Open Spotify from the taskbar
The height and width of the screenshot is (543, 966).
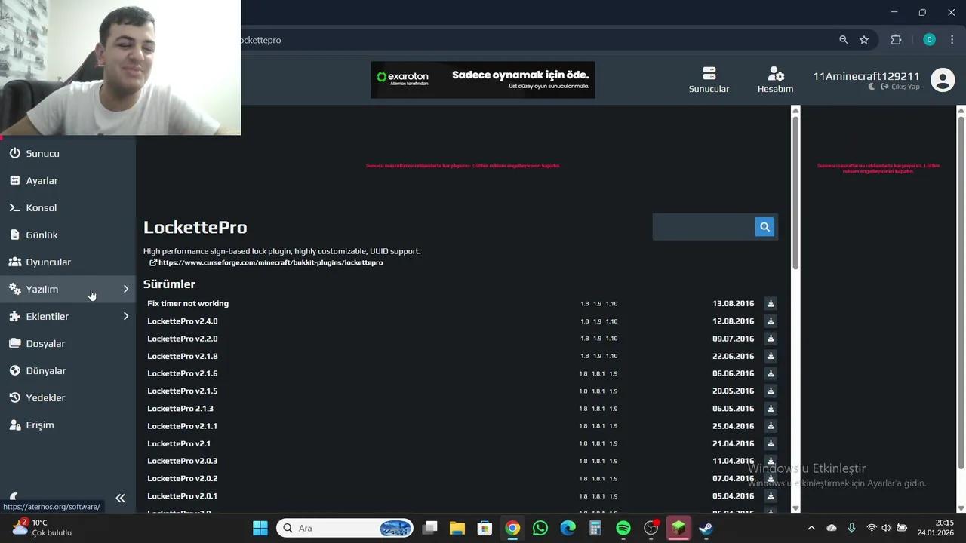point(623,528)
